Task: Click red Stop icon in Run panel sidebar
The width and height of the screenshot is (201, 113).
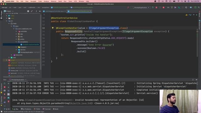Action: click(x=4, y=87)
